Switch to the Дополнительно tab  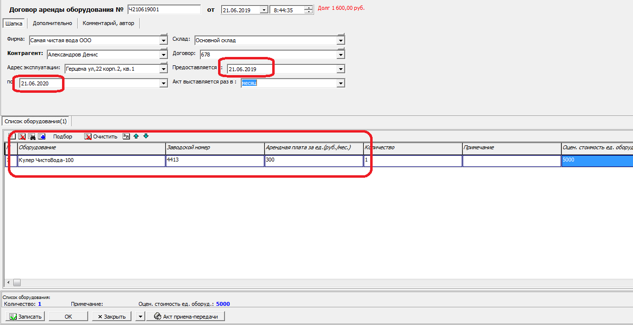52,23
